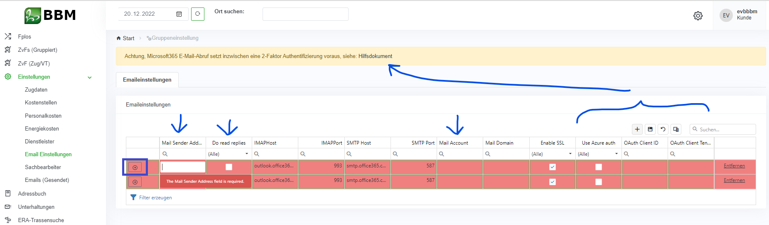Click the EV user avatar
The height and width of the screenshot is (225, 769).
pos(726,15)
